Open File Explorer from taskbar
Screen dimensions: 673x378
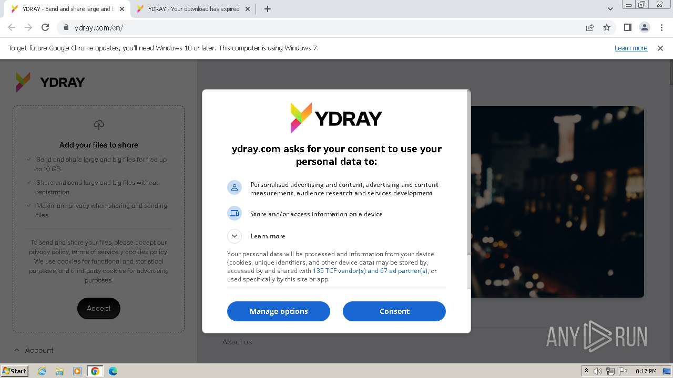(59, 371)
